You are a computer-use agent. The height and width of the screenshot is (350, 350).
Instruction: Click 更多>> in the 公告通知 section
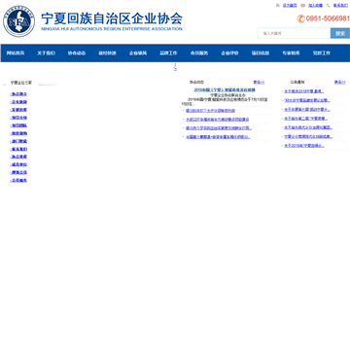(340, 83)
